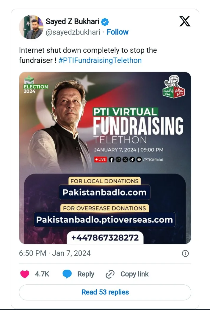Click the chain link copy icon
Image resolution: width=210 pixels, height=310 pixels.
click(110, 274)
